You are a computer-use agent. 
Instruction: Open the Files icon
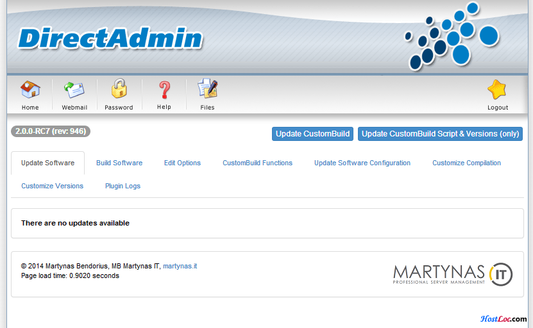point(207,88)
